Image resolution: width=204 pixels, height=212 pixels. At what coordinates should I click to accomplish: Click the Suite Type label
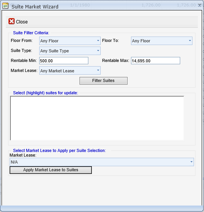click(x=22, y=50)
